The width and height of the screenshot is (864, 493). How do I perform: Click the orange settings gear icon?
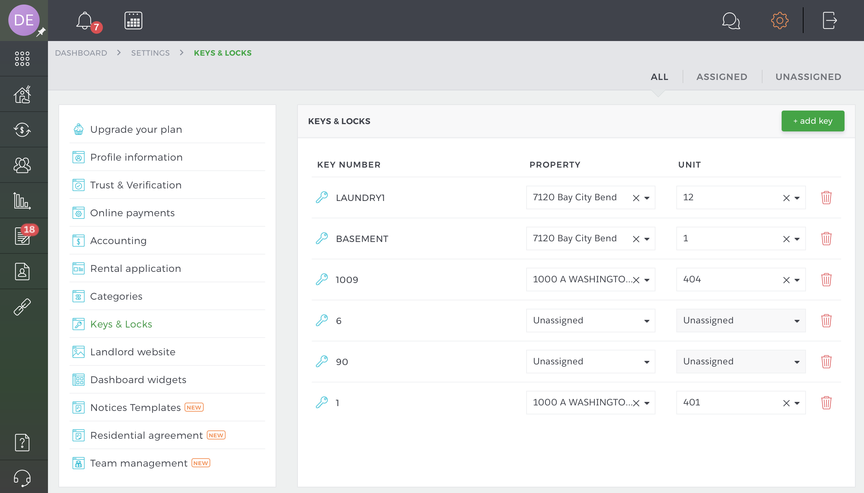pos(780,21)
